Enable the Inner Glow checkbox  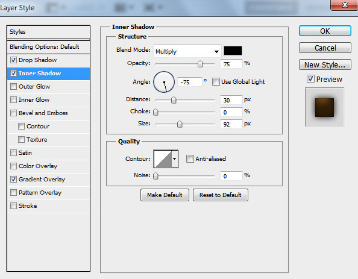(x=13, y=100)
